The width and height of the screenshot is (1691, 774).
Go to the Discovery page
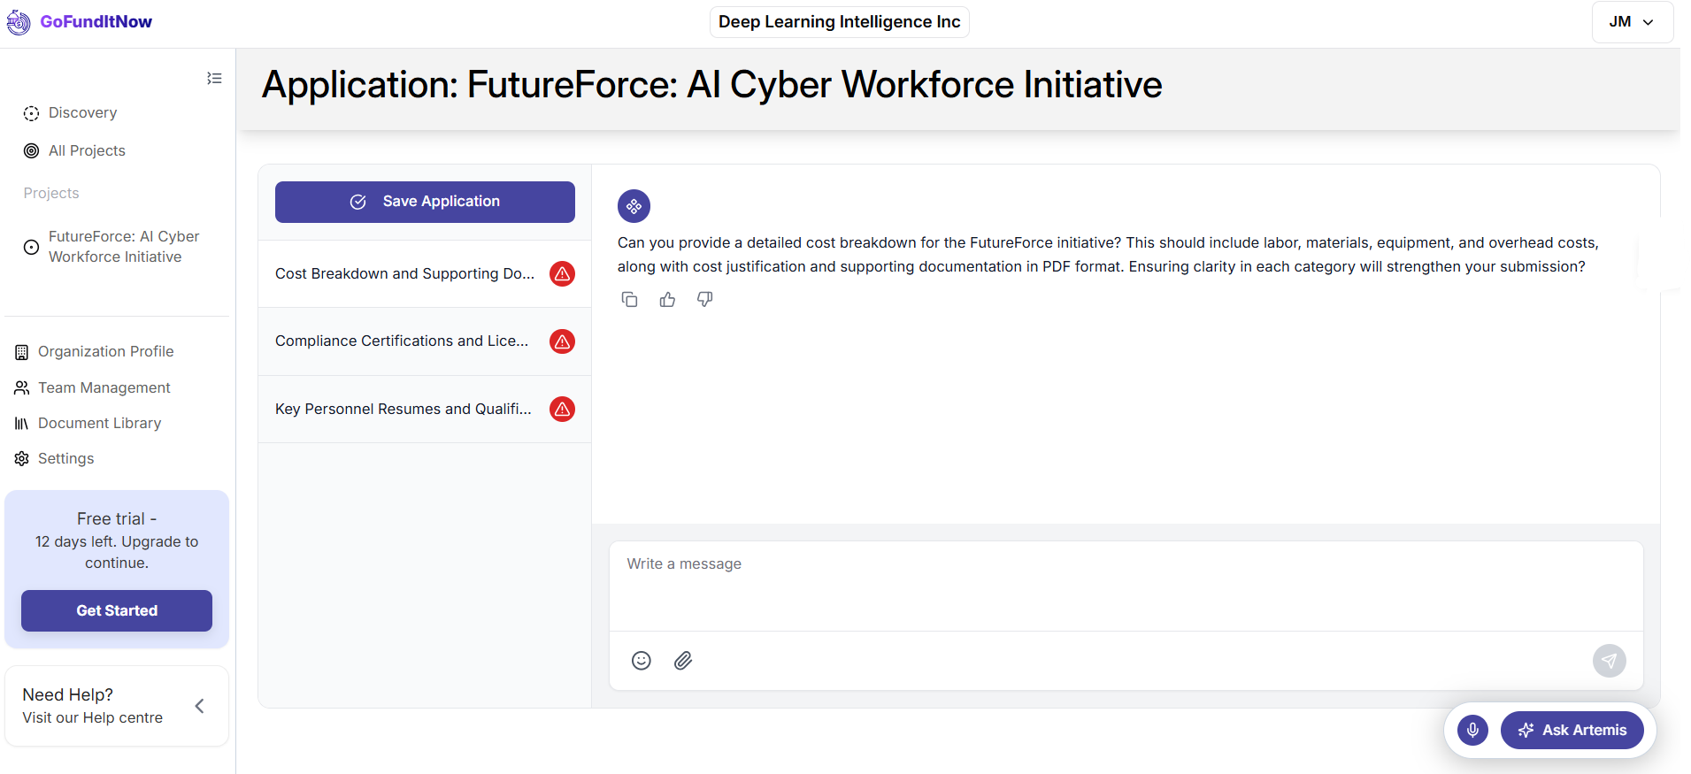[82, 113]
